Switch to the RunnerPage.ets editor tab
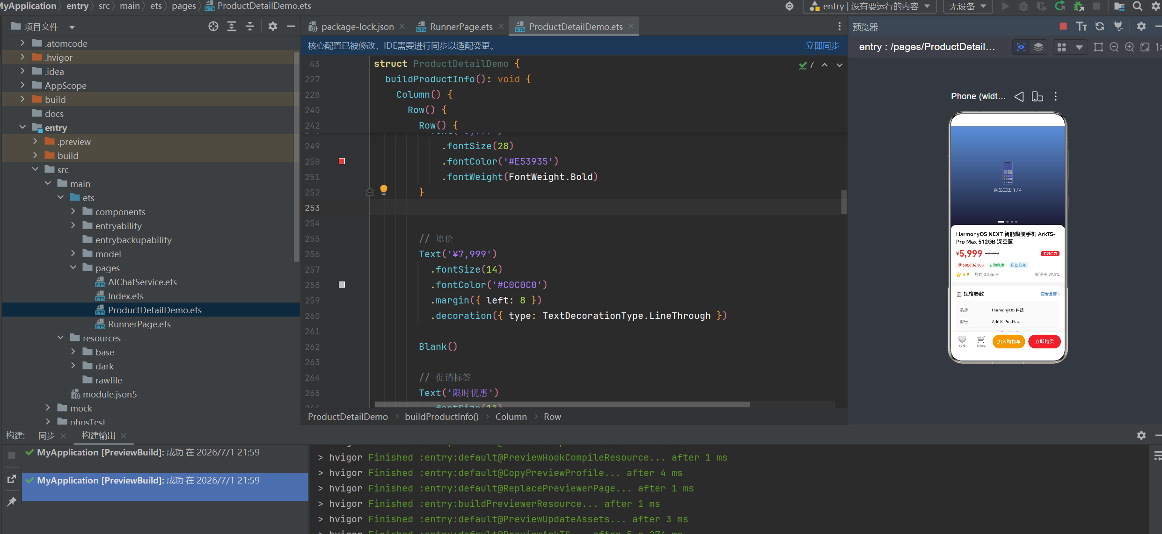Viewport: 1162px width, 534px height. coord(460,27)
